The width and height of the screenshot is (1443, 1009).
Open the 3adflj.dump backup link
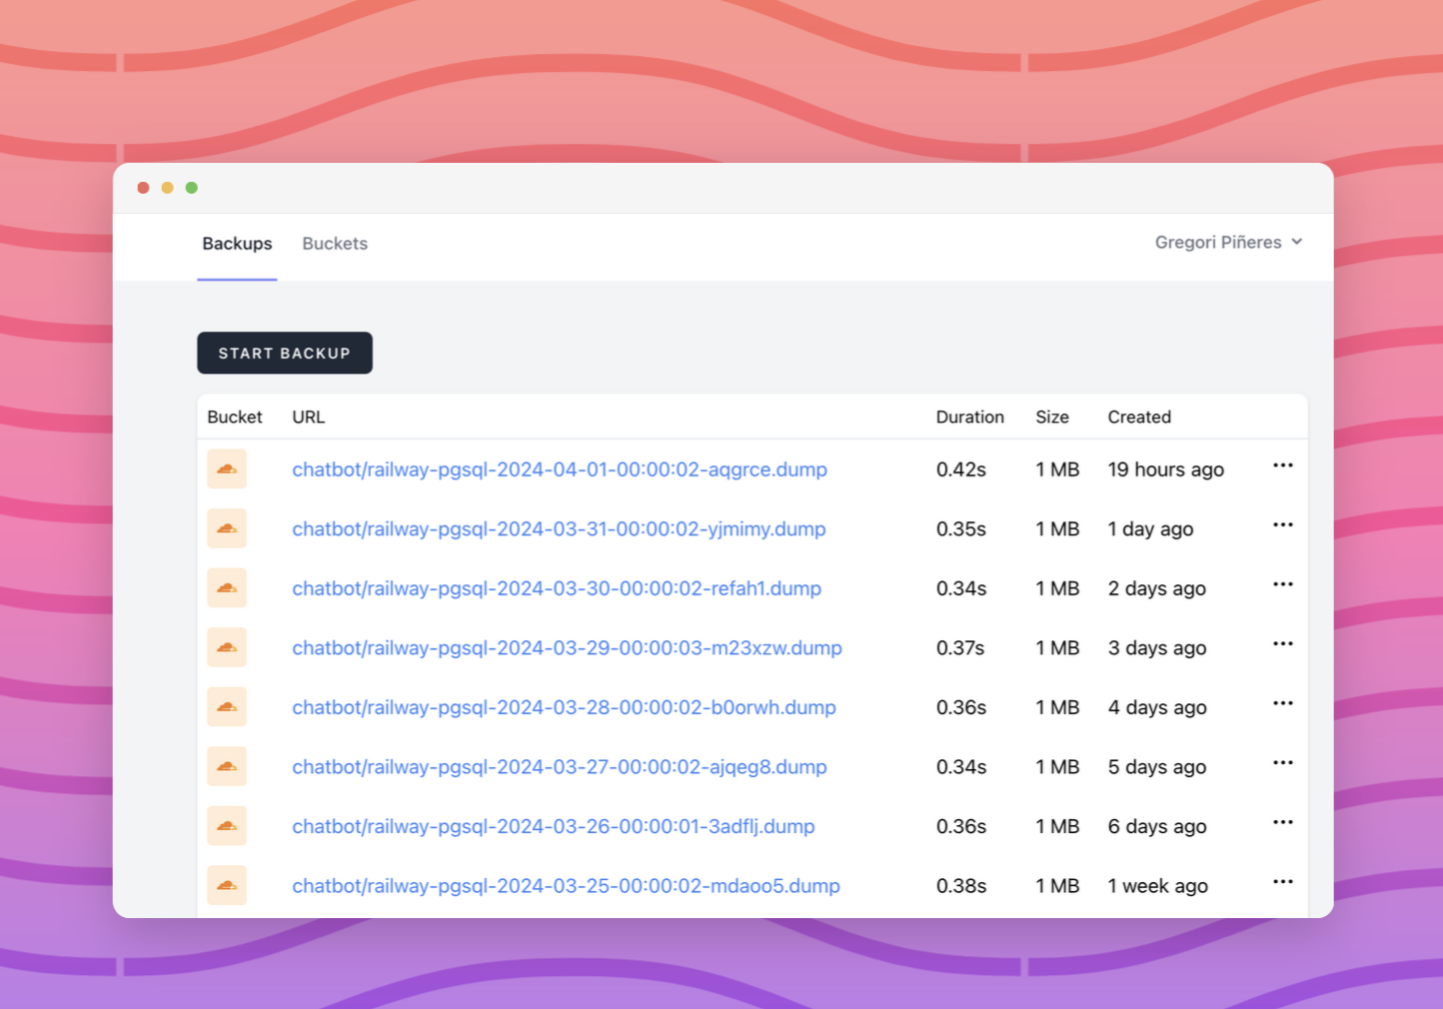pos(554,826)
